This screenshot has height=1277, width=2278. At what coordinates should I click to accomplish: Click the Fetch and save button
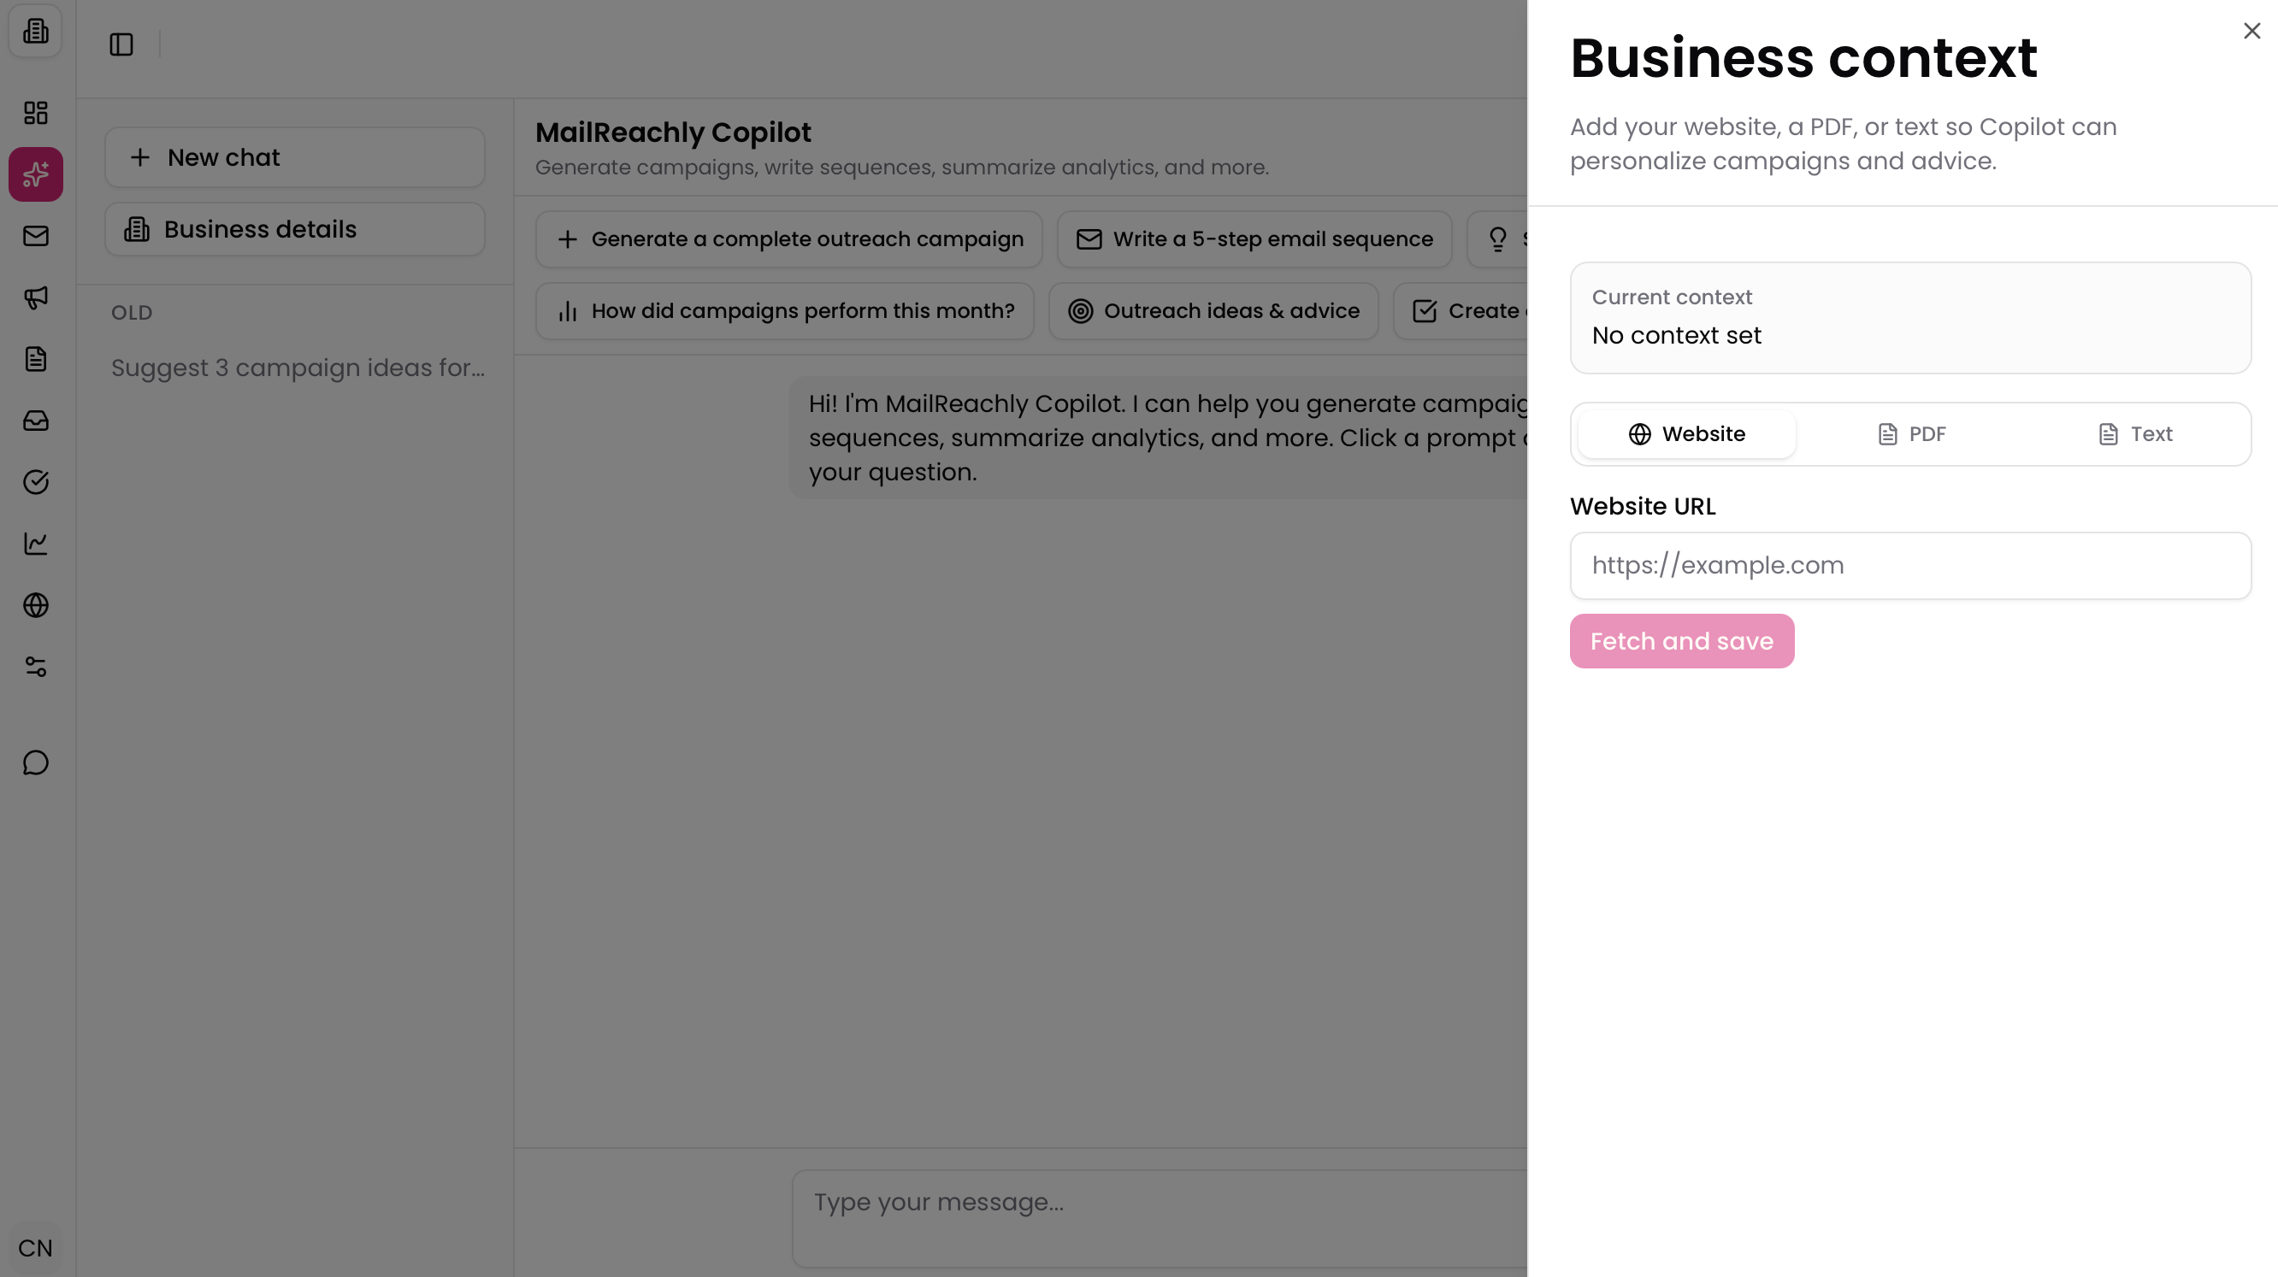pos(1681,641)
